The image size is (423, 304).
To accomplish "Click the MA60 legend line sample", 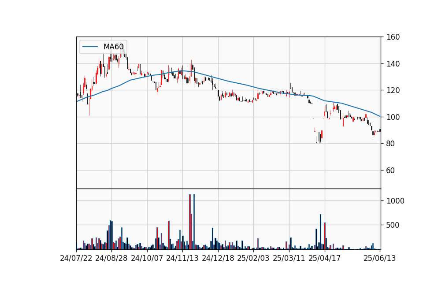I will [90, 47].
